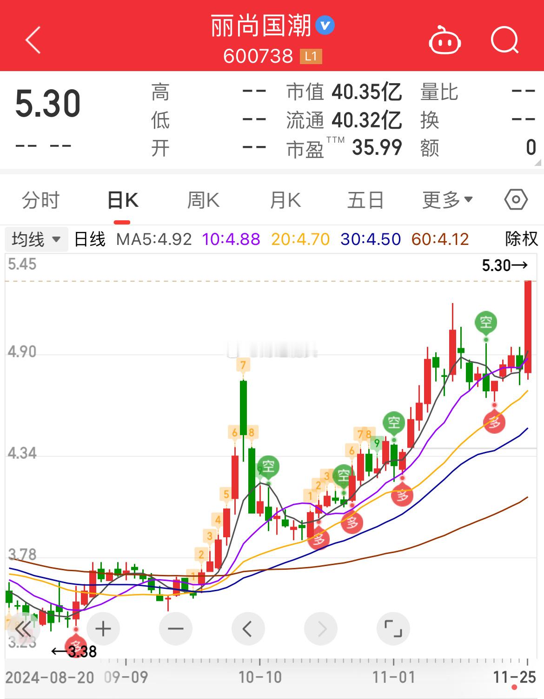This screenshot has height=699, width=544.
Task: Tap the current price 5.30
Action: [48, 104]
